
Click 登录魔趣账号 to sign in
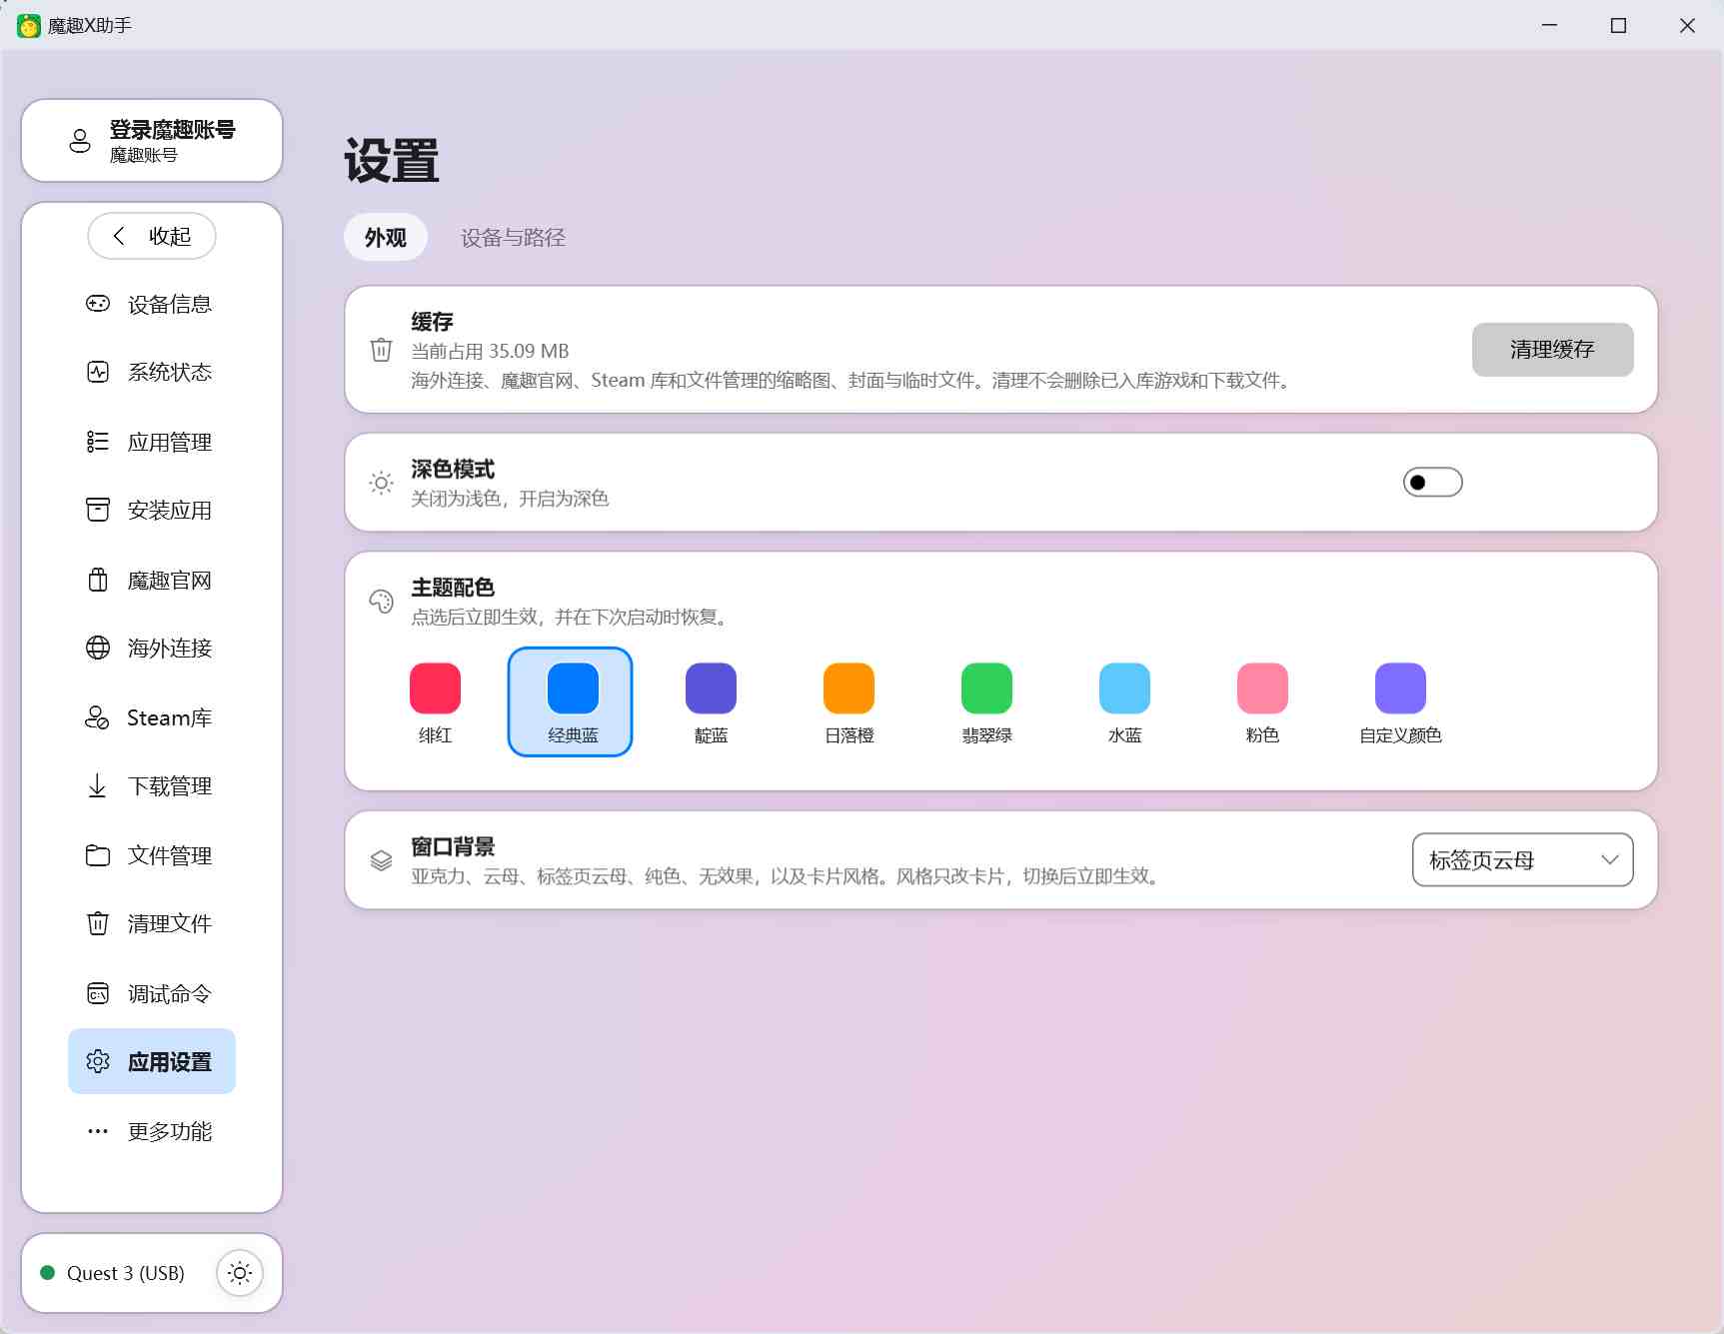pyautogui.click(x=152, y=141)
